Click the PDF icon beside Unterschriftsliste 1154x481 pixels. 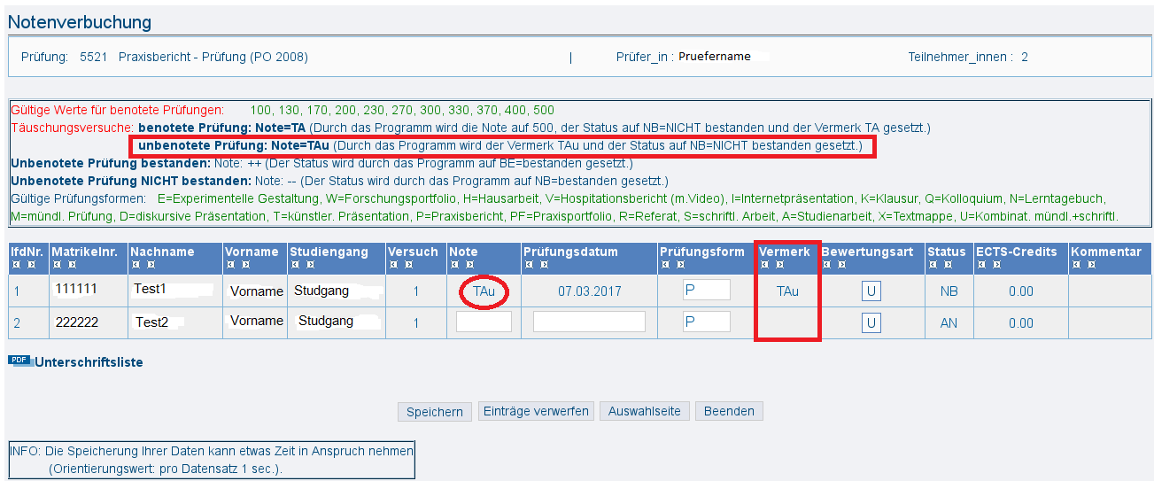coord(19,361)
